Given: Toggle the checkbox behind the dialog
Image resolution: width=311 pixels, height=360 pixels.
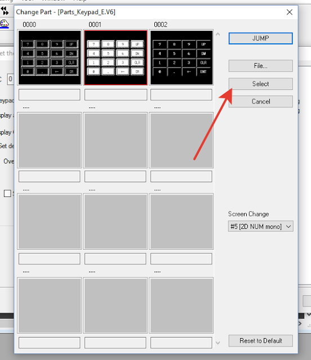Looking at the screenshot, I should click(7, 193).
